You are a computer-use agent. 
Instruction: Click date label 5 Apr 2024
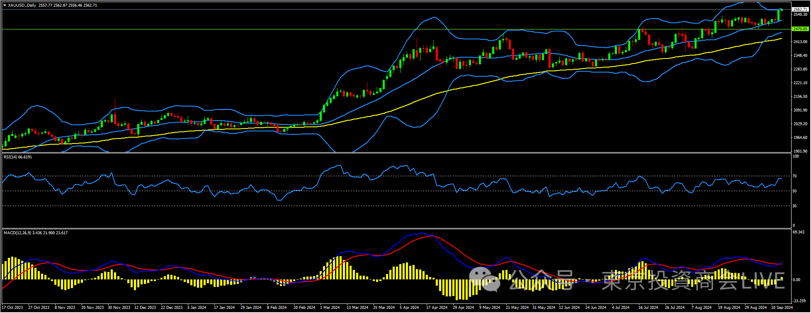coord(409,308)
